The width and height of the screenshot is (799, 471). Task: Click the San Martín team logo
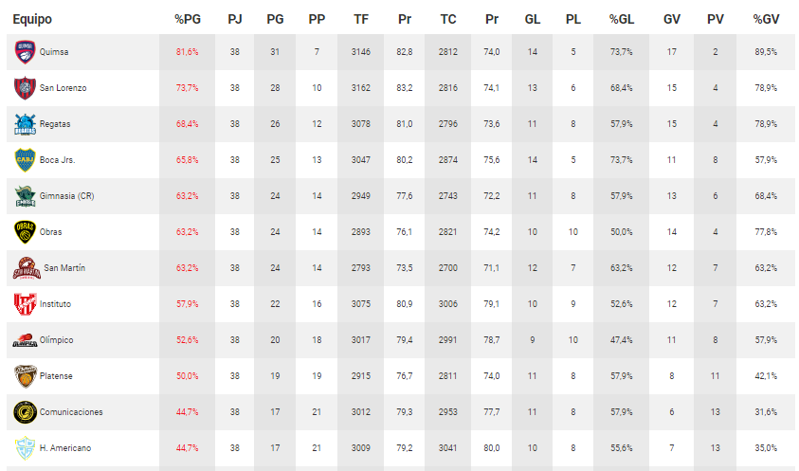[27, 268]
